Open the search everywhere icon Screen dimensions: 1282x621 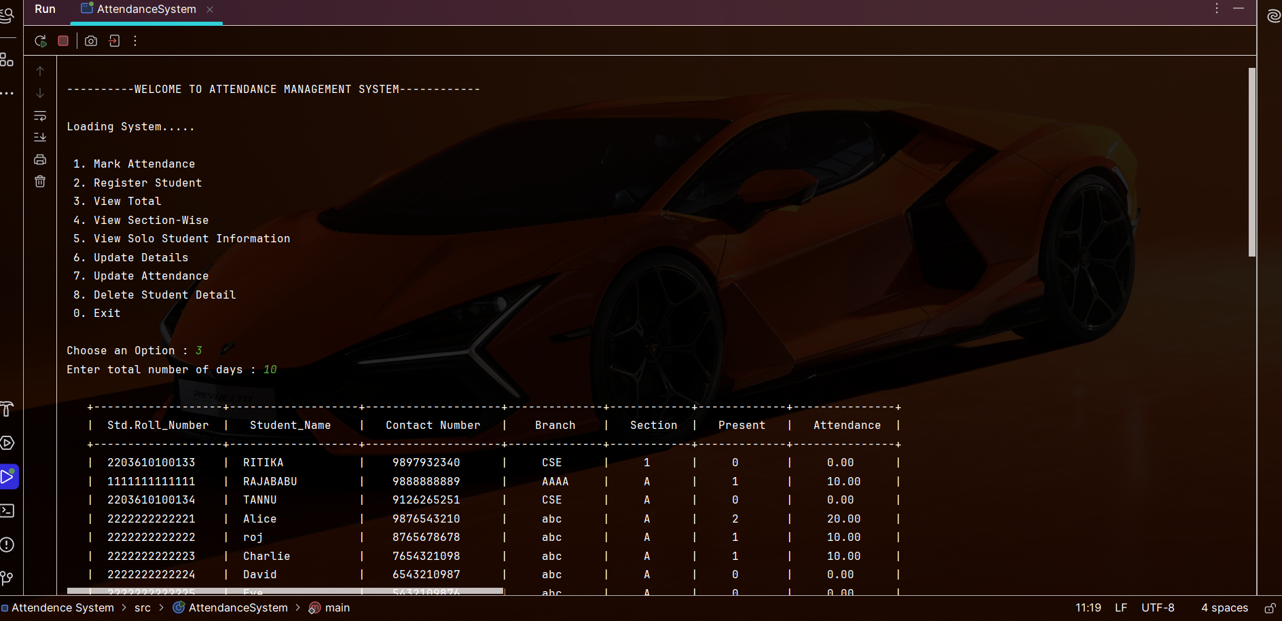coord(7,14)
